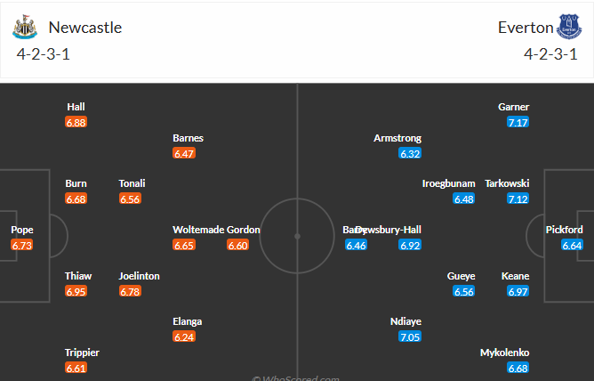Click Elanga's 6.24 rating badge

pyautogui.click(x=184, y=337)
